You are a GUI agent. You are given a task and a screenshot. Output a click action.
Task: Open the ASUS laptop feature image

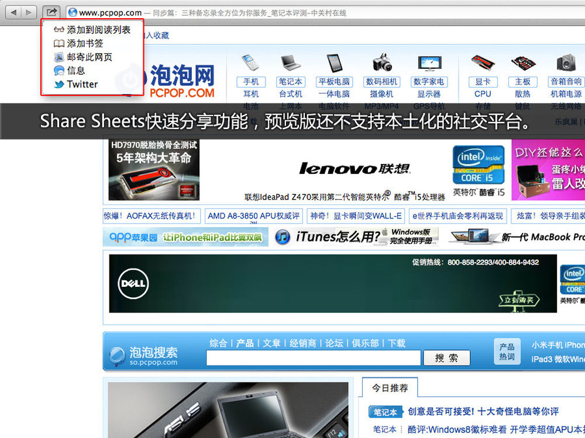tap(228, 410)
